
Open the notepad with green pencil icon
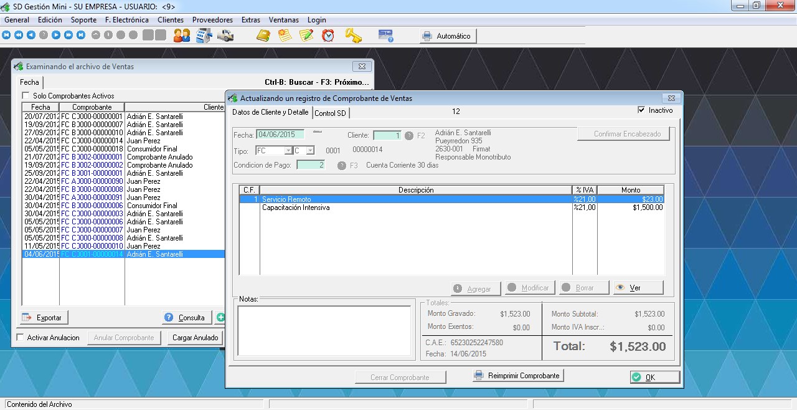pyautogui.click(x=306, y=36)
